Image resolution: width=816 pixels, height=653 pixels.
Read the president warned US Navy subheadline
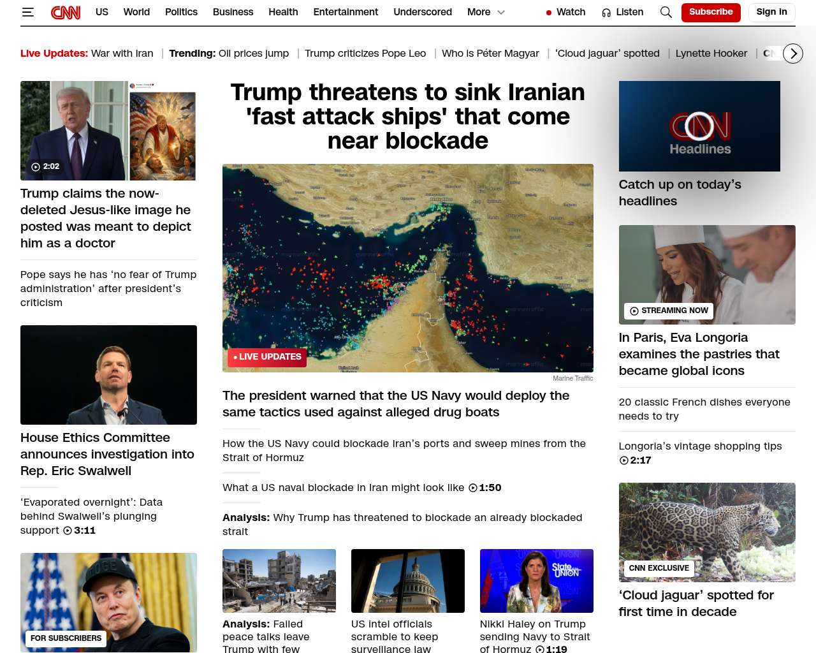pos(396,404)
